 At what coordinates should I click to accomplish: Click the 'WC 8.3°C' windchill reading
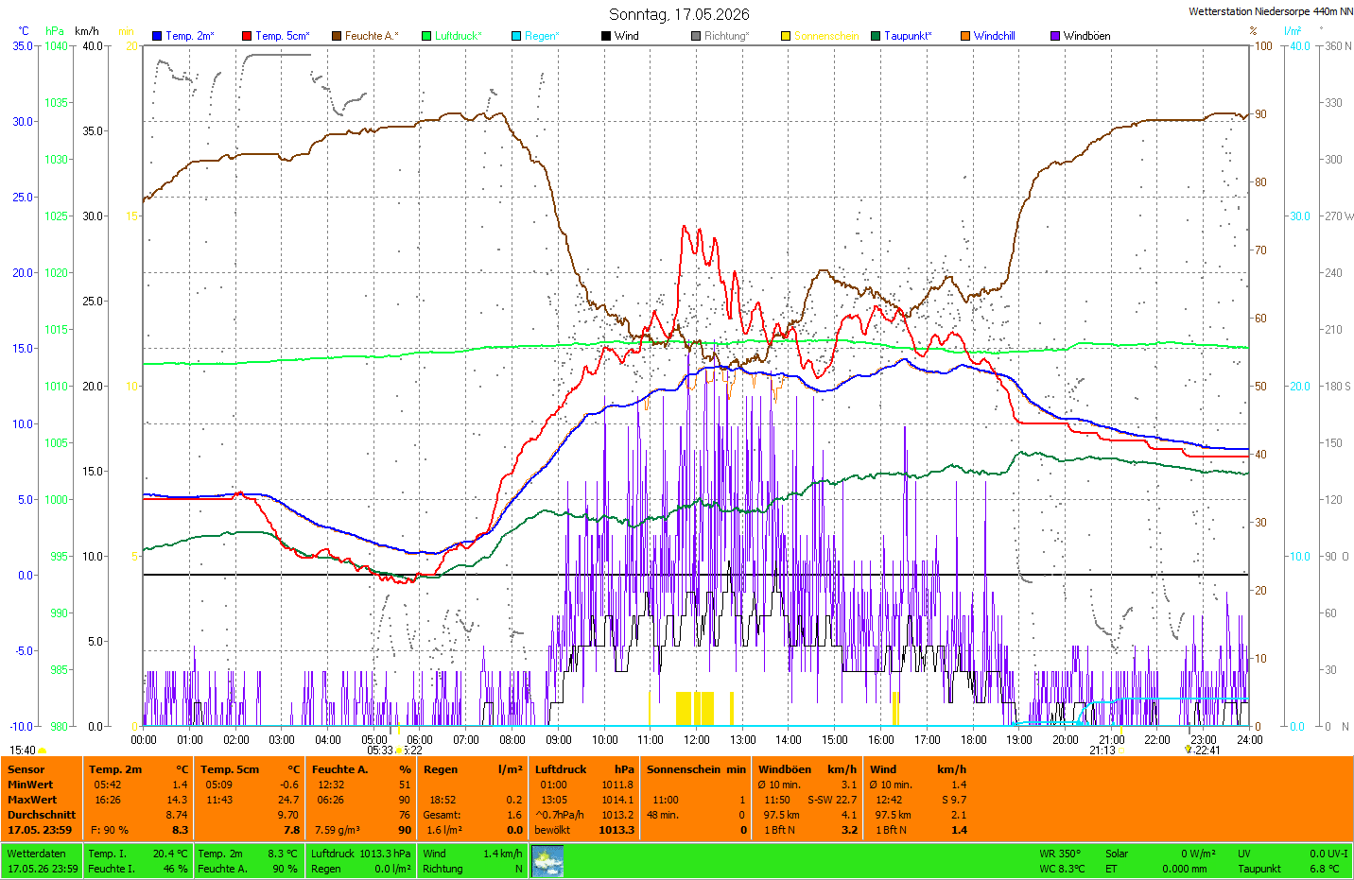tap(1063, 869)
